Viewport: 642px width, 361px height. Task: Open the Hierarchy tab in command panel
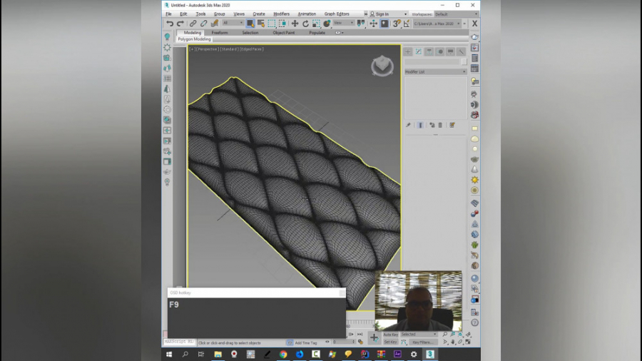coord(429,52)
